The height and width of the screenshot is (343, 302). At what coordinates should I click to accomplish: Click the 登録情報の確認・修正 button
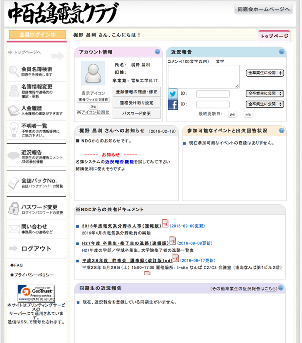[x=136, y=92]
